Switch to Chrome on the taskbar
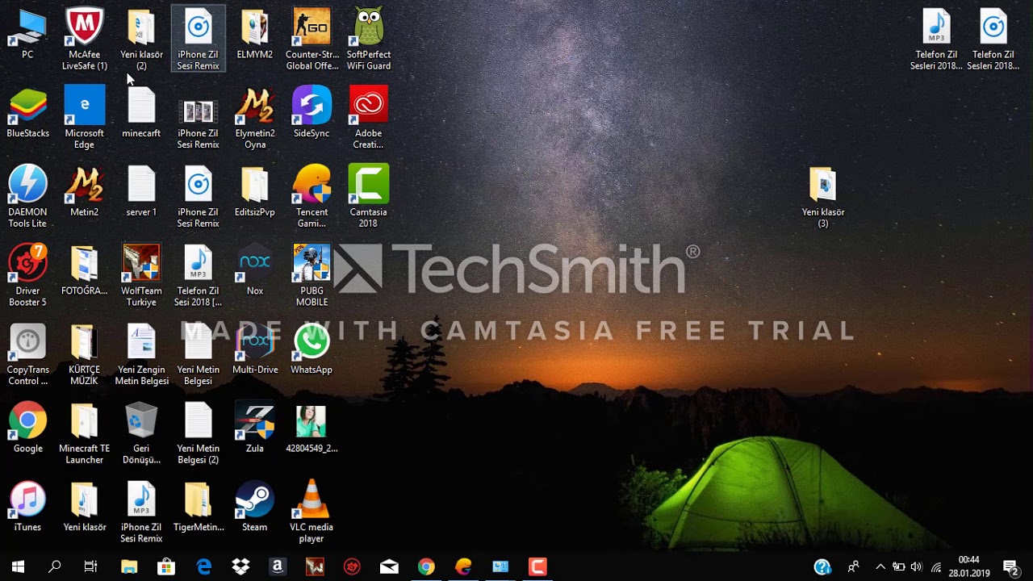 426,567
